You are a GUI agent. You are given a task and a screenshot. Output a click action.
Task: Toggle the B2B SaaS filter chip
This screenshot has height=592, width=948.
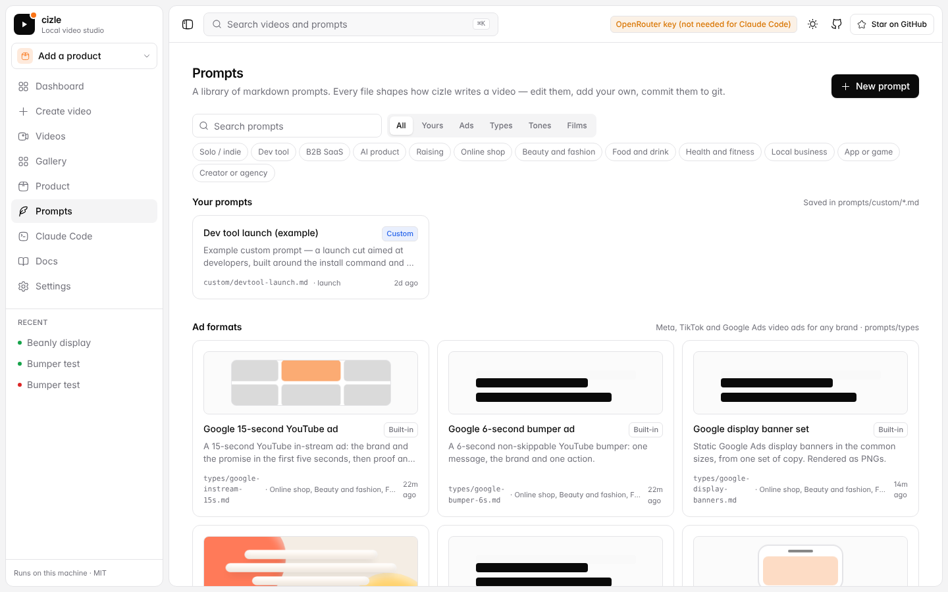click(x=325, y=152)
